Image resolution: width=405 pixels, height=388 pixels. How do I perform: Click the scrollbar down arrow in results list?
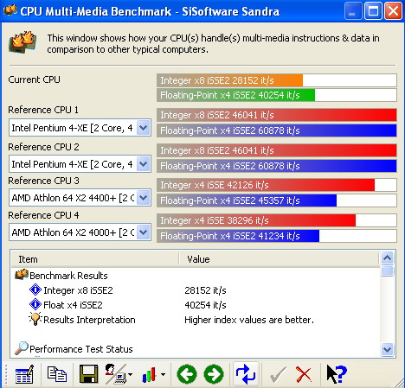(x=387, y=349)
